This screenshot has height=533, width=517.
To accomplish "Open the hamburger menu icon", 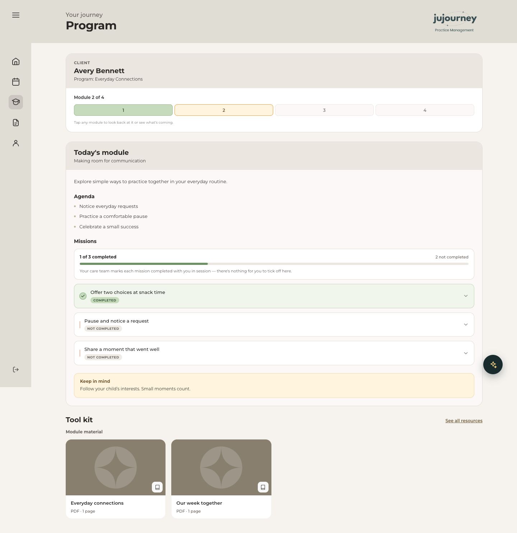I will pyautogui.click(x=16, y=15).
